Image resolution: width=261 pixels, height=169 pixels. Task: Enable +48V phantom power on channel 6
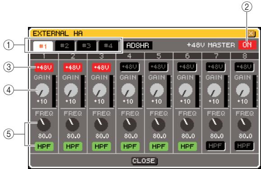pos(187,67)
